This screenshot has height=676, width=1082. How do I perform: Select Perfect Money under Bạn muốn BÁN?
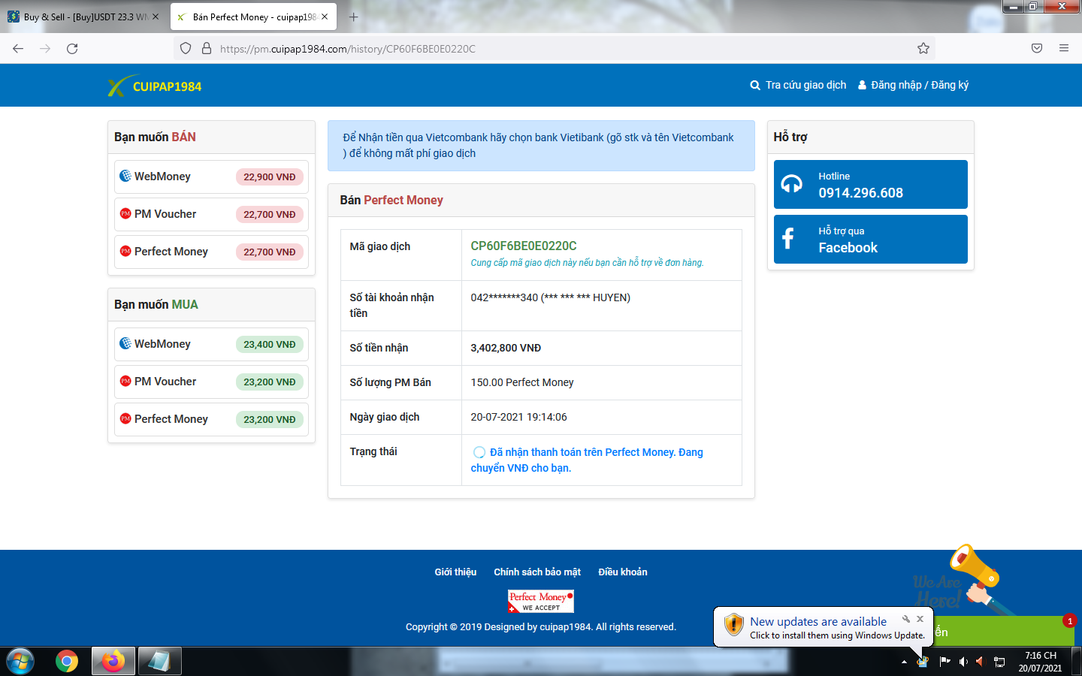point(211,252)
